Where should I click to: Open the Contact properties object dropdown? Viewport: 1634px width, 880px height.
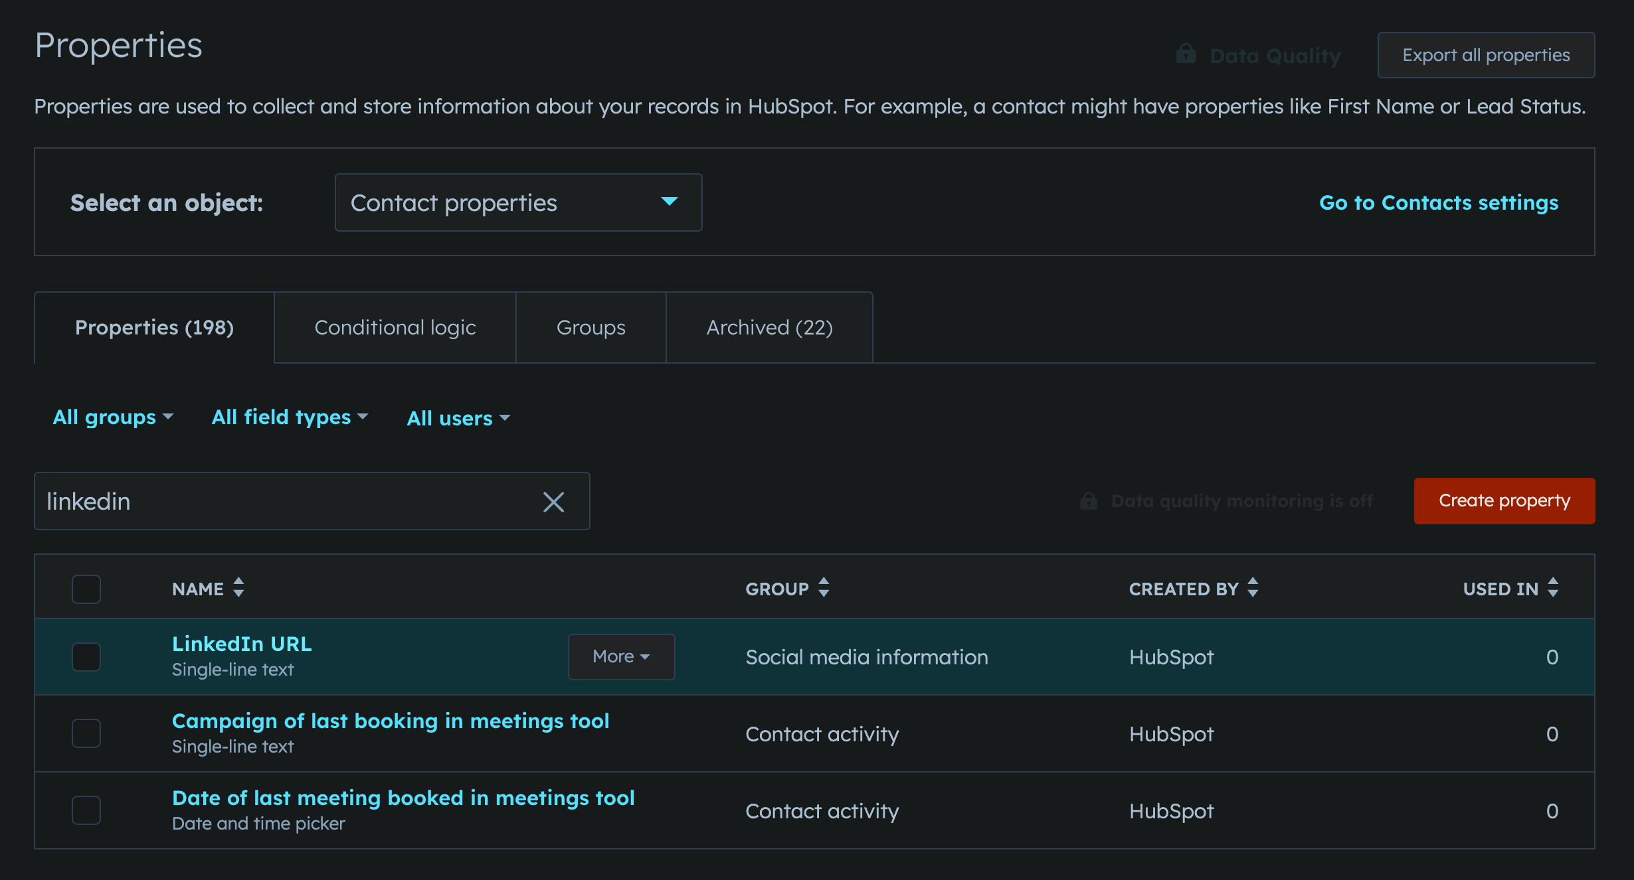coord(518,202)
